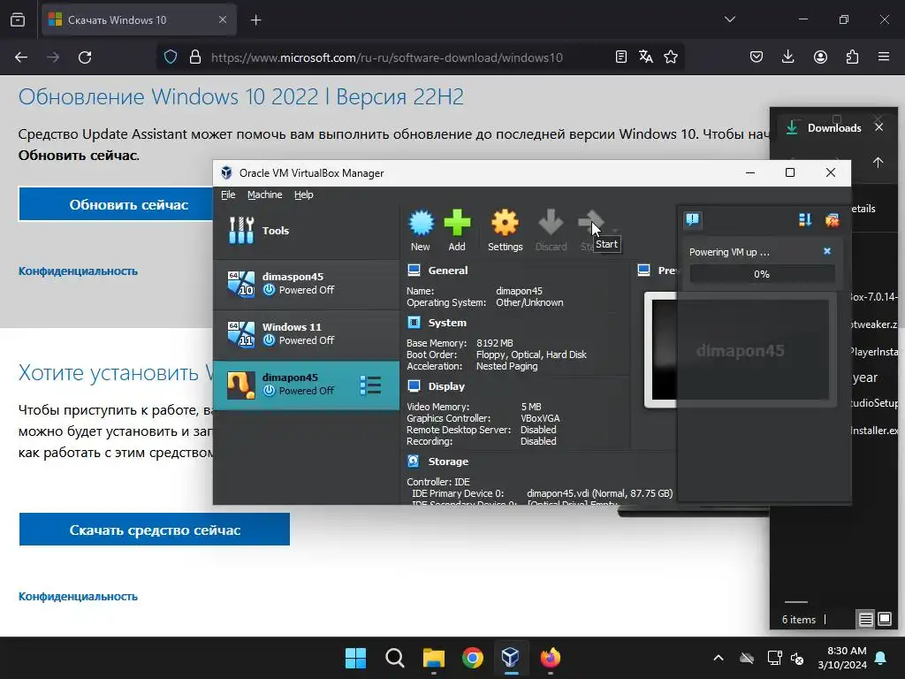Viewport: 905px width, 679px height.
Task: Reload the current page
Action: click(x=85, y=57)
